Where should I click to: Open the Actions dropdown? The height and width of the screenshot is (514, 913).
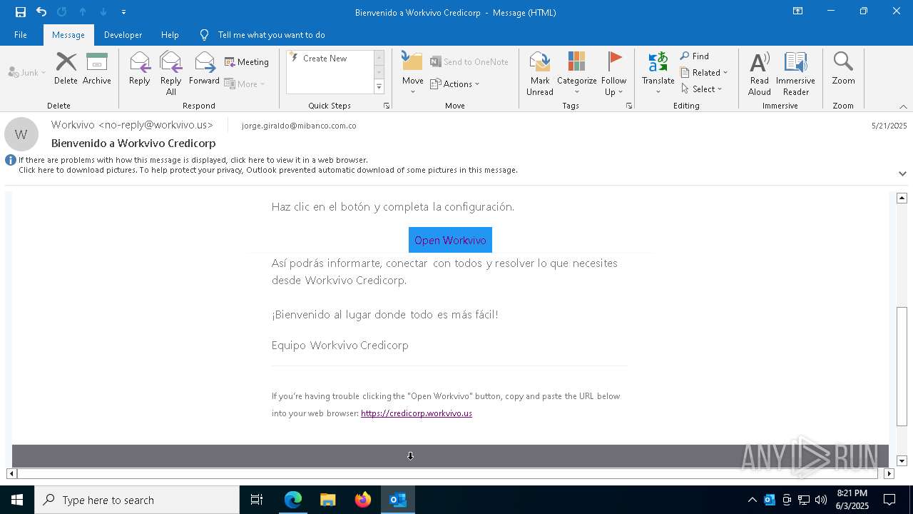455,84
